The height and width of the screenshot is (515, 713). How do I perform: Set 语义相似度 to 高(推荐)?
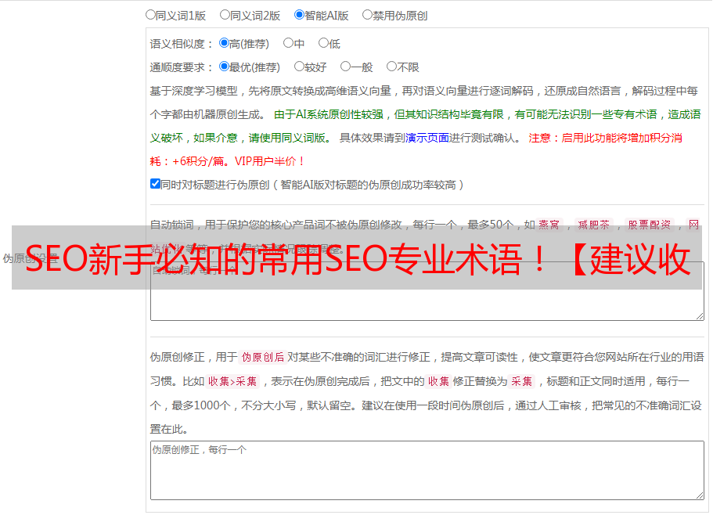[x=224, y=43]
